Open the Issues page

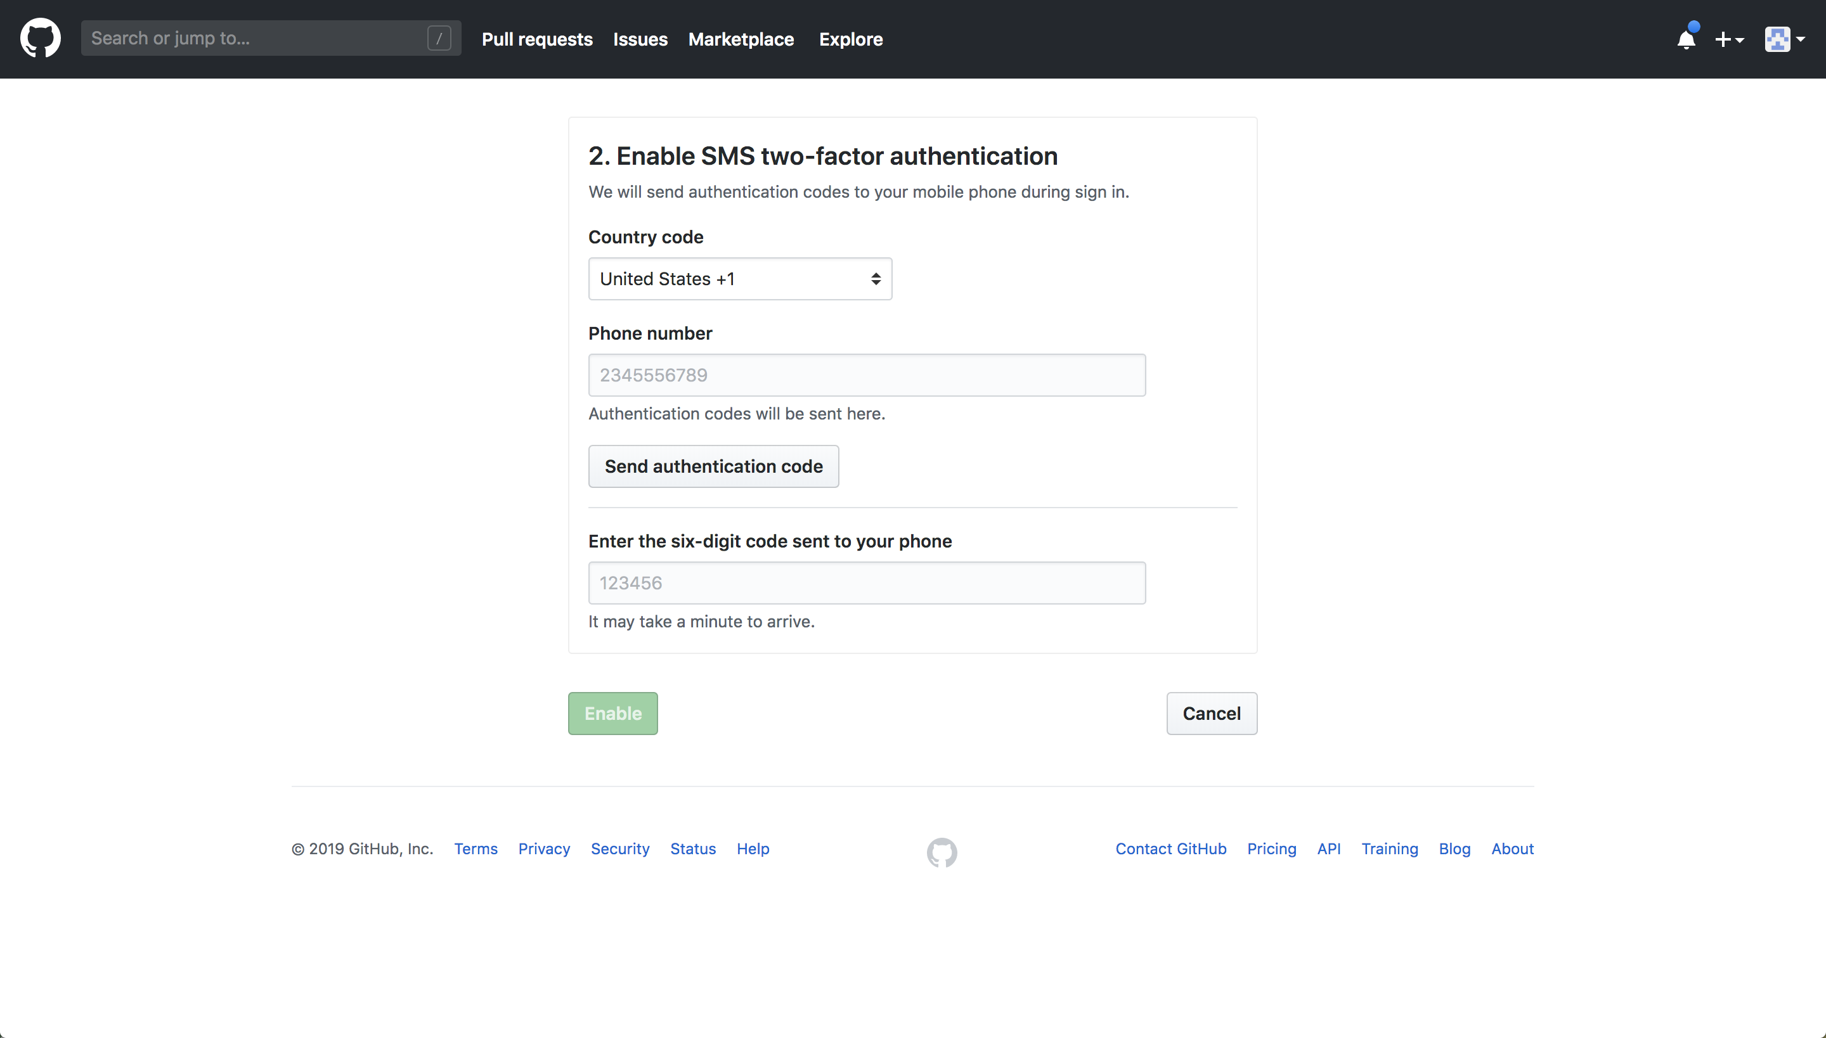(640, 39)
